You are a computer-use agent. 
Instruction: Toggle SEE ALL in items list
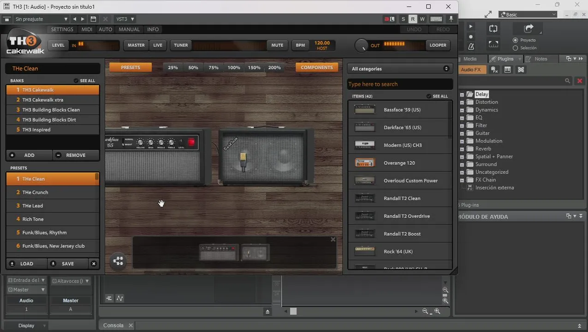pos(437,96)
